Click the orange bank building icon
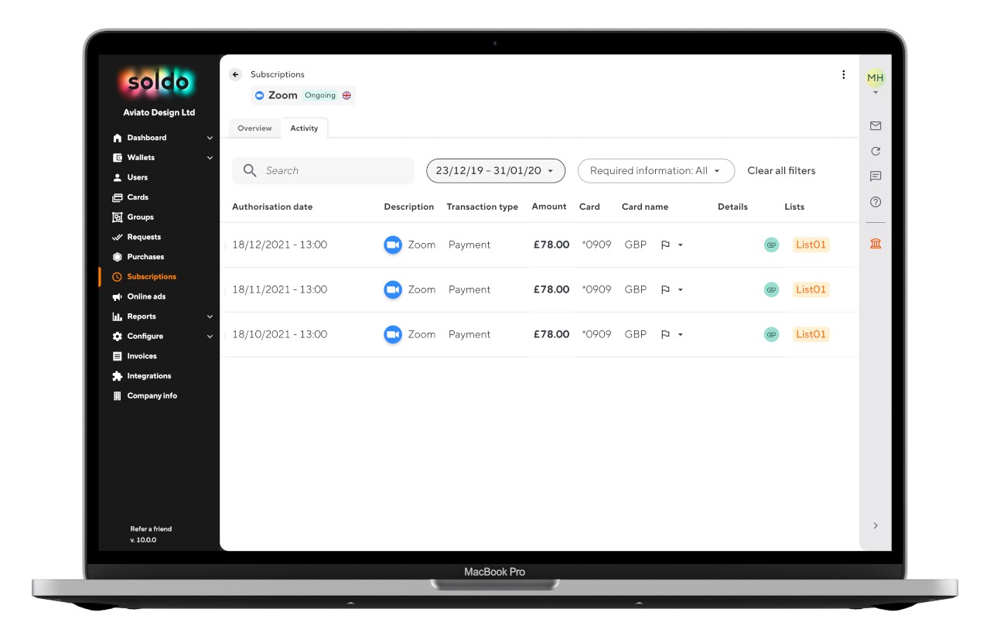990x636 pixels. pos(876,244)
